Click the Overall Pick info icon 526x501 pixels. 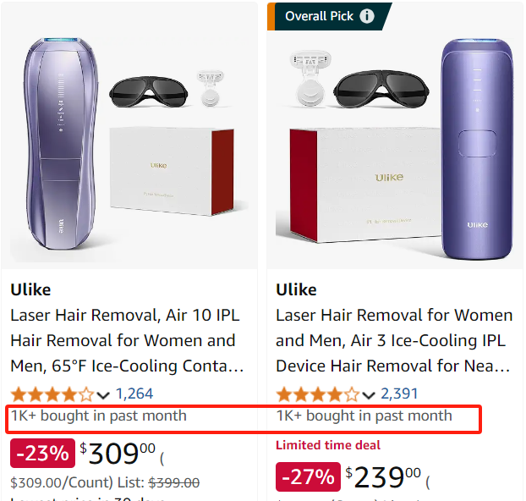tap(367, 16)
